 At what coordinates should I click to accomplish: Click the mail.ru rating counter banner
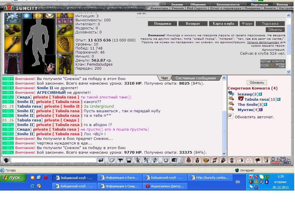coord(273,64)
